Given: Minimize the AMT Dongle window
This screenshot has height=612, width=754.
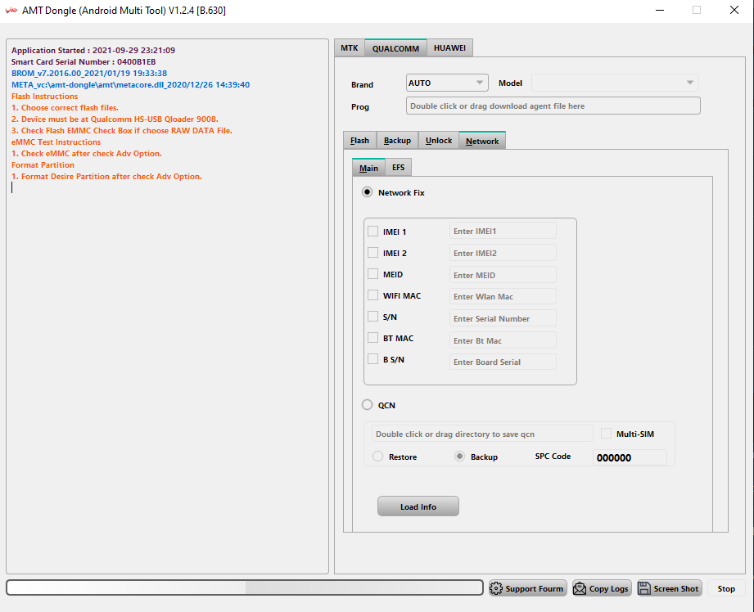Looking at the screenshot, I should 660,10.
